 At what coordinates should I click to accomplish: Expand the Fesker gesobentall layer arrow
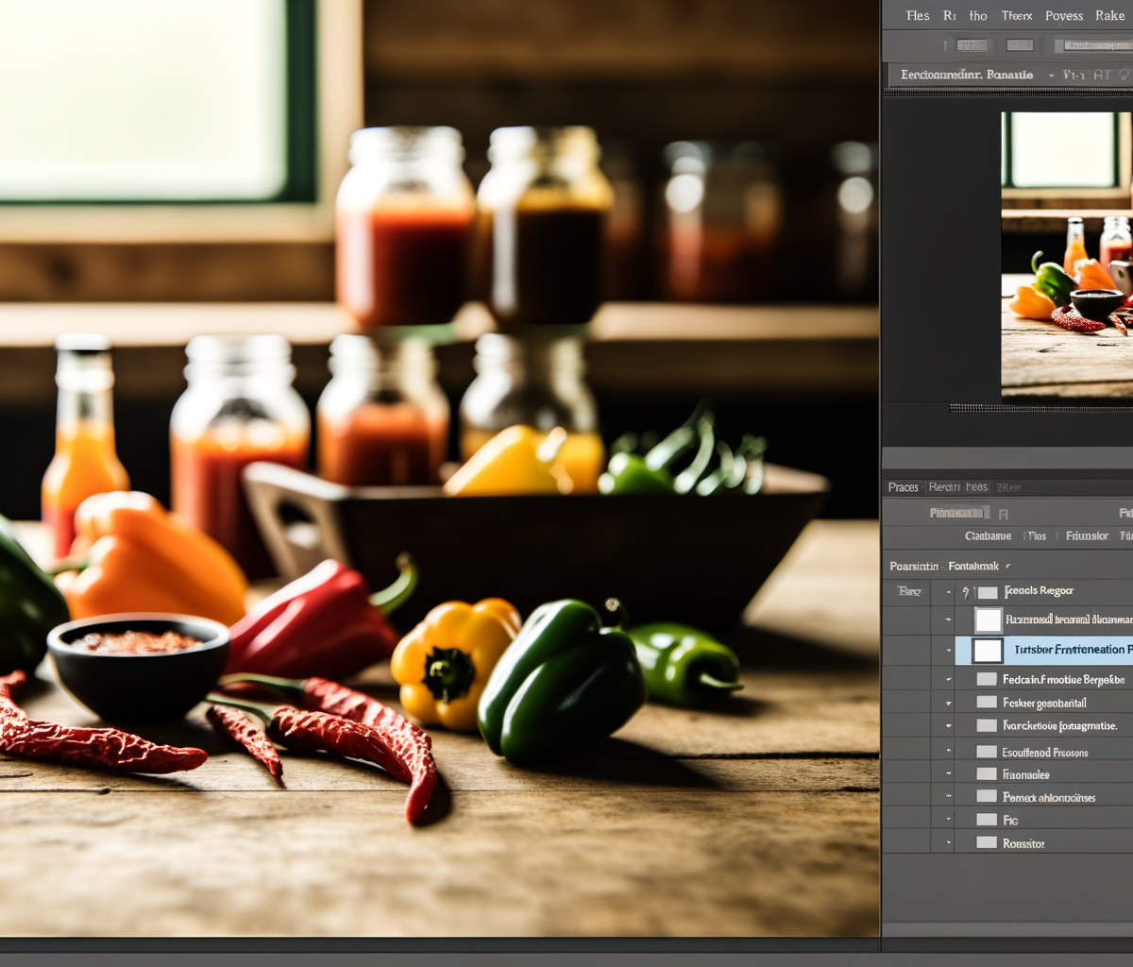click(x=948, y=703)
